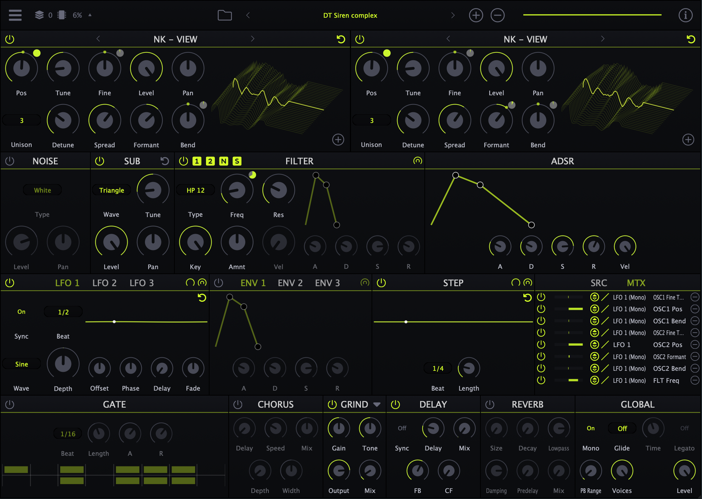Switch to the LFO 3 tab
Viewport: 702px width, 499px height.
click(141, 283)
